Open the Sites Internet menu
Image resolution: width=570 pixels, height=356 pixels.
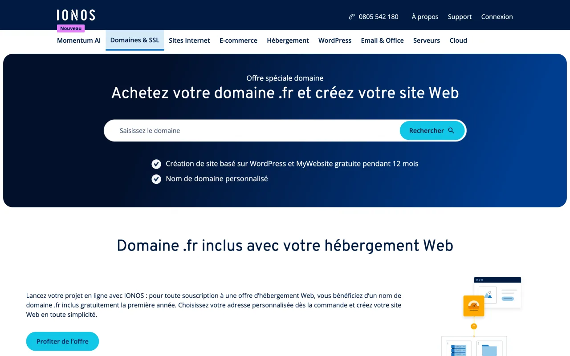pos(189,40)
